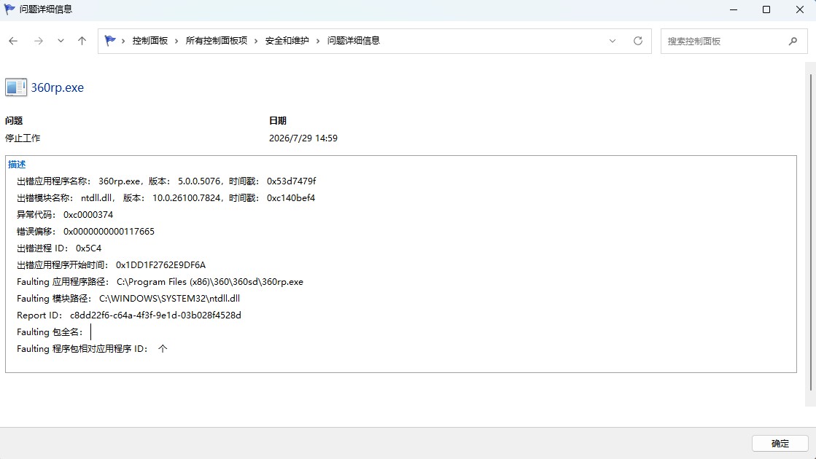Image resolution: width=816 pixels, height=459 pixels.
Task: Select 安全和维护 breadcrumb
Action: pyautogui.click(x=287, y=41)
